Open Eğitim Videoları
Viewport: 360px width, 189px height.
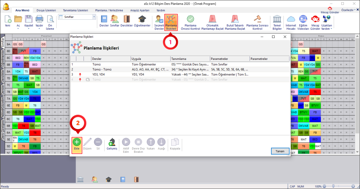303,23
